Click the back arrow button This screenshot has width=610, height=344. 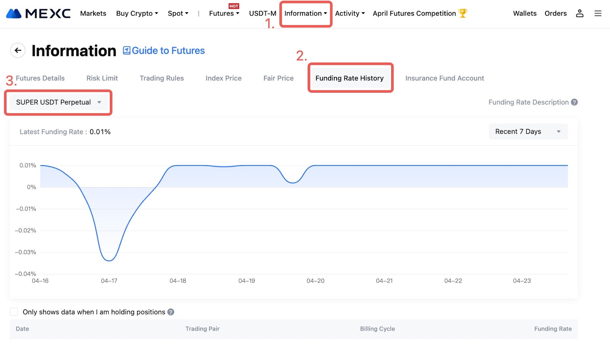[x=18, y=50]
